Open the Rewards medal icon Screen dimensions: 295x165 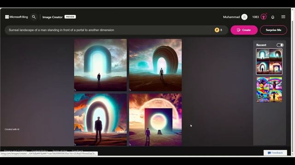click(x=264, y=17)
